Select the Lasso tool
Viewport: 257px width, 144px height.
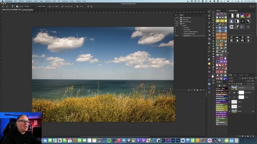(x=213, y=18)
